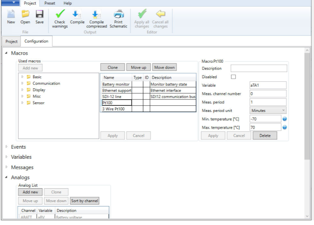
Task: Run Check warnings from the ribbon
Action: pyautogui.click(x=60, y=14)
